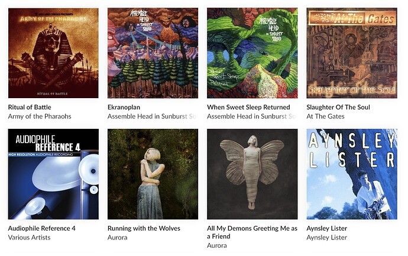
Task: Click All My Demons Greeting Me title
Action: (252, 232)
